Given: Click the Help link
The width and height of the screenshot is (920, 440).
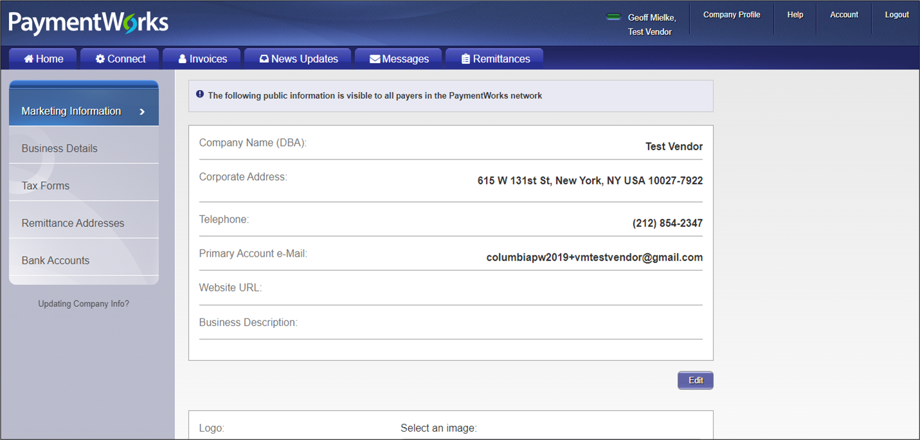Looking at the screenshot, I should tap(795, 15).
